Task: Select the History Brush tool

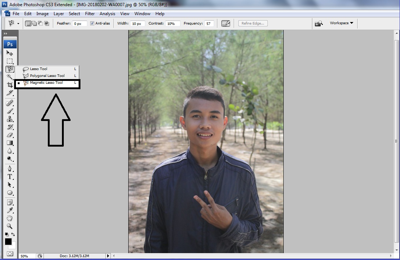Action: [x=10, y=127]
